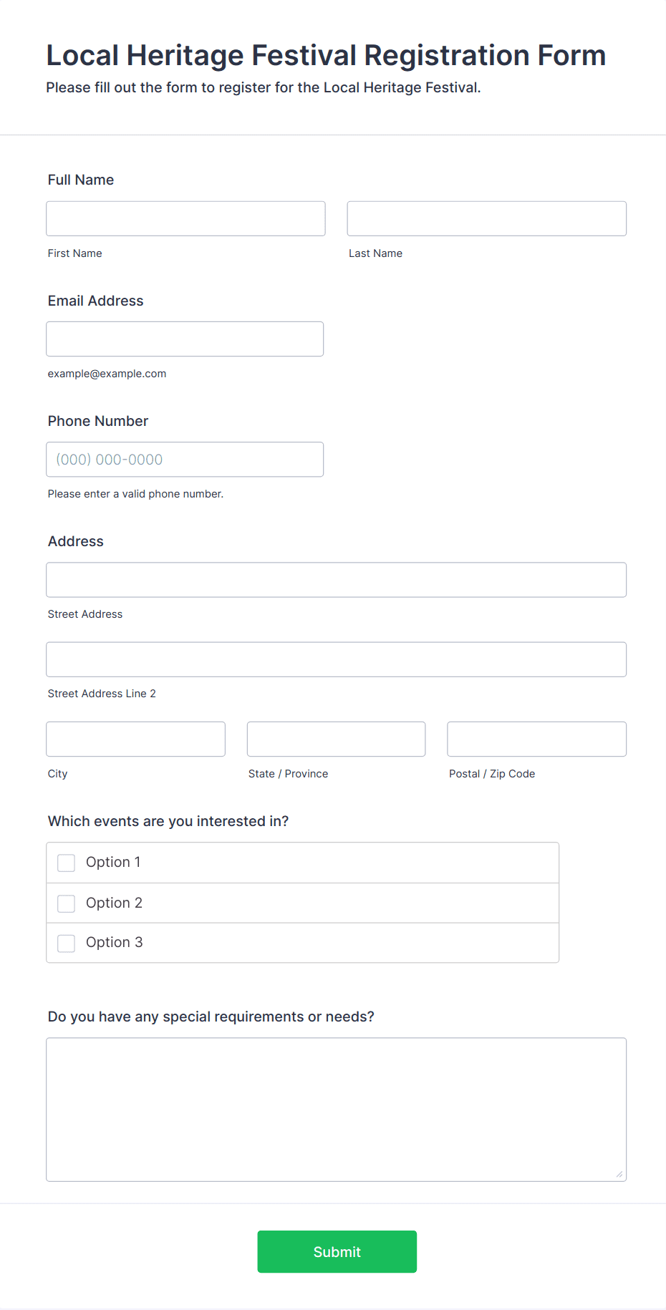Select the City input field
This screenshot has height=1310, width=666.
tap(135, 739)
